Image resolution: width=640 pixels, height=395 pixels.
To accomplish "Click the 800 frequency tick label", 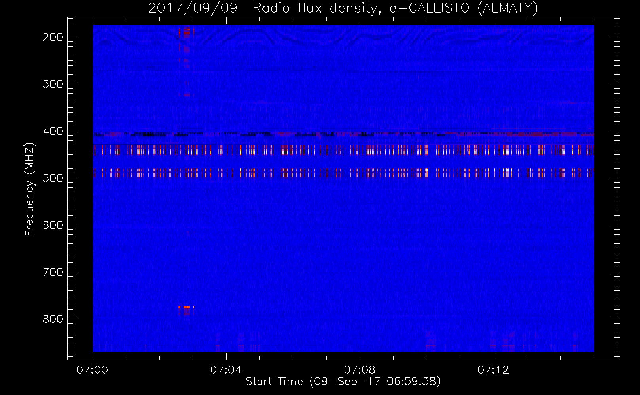I will [53, 319].
